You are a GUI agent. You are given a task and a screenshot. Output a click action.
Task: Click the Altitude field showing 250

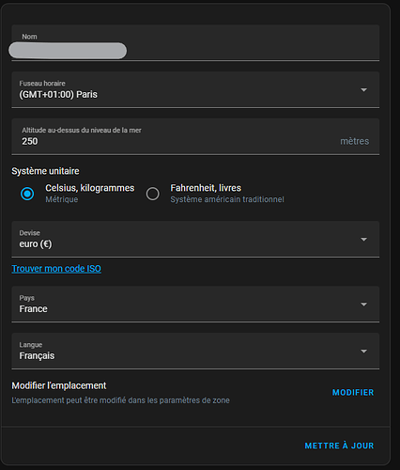195,136
